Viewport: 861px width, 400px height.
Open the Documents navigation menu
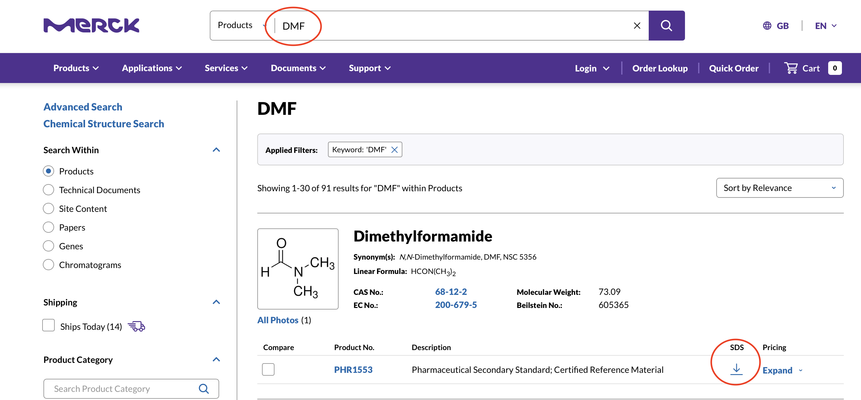(298, 68)
